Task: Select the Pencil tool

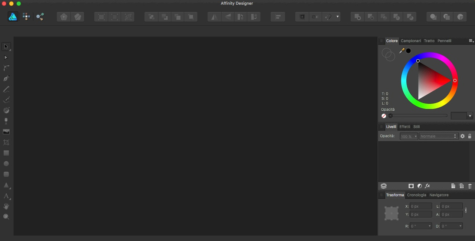Action: tap(6, 89)
